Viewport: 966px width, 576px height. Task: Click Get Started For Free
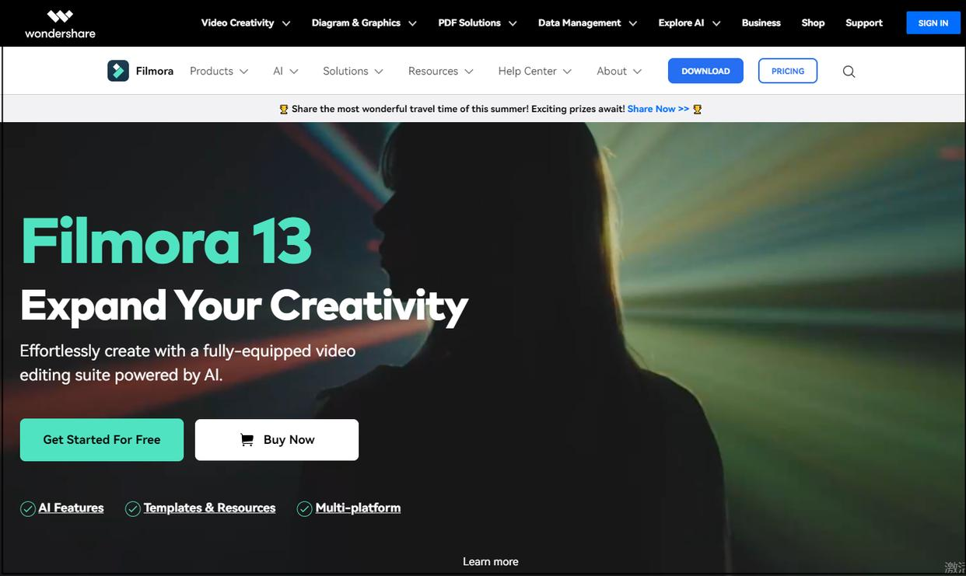coord(102,440)
